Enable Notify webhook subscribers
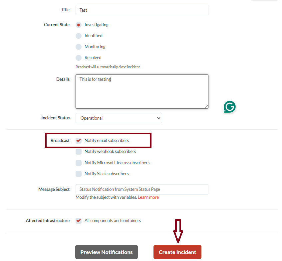 point(78,151)
